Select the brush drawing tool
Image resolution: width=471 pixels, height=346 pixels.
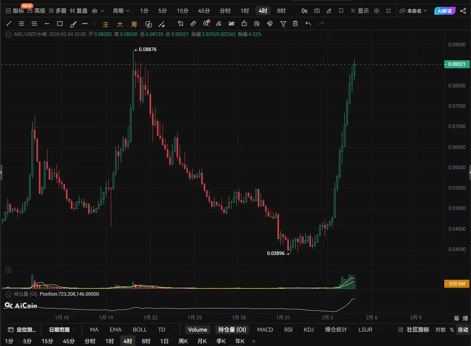click(73, 24)
